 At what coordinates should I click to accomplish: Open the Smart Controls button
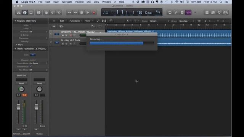[47, 13]
